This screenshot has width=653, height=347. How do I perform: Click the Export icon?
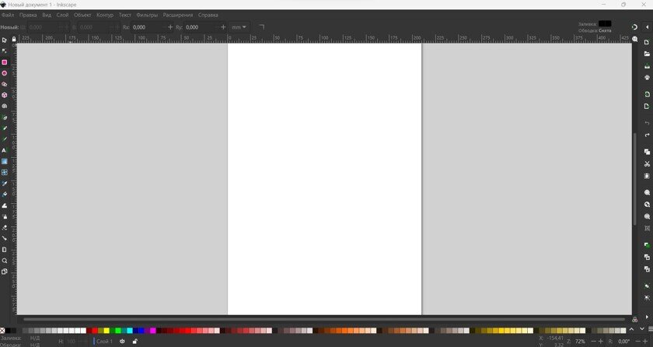click(x=647, y=107)
